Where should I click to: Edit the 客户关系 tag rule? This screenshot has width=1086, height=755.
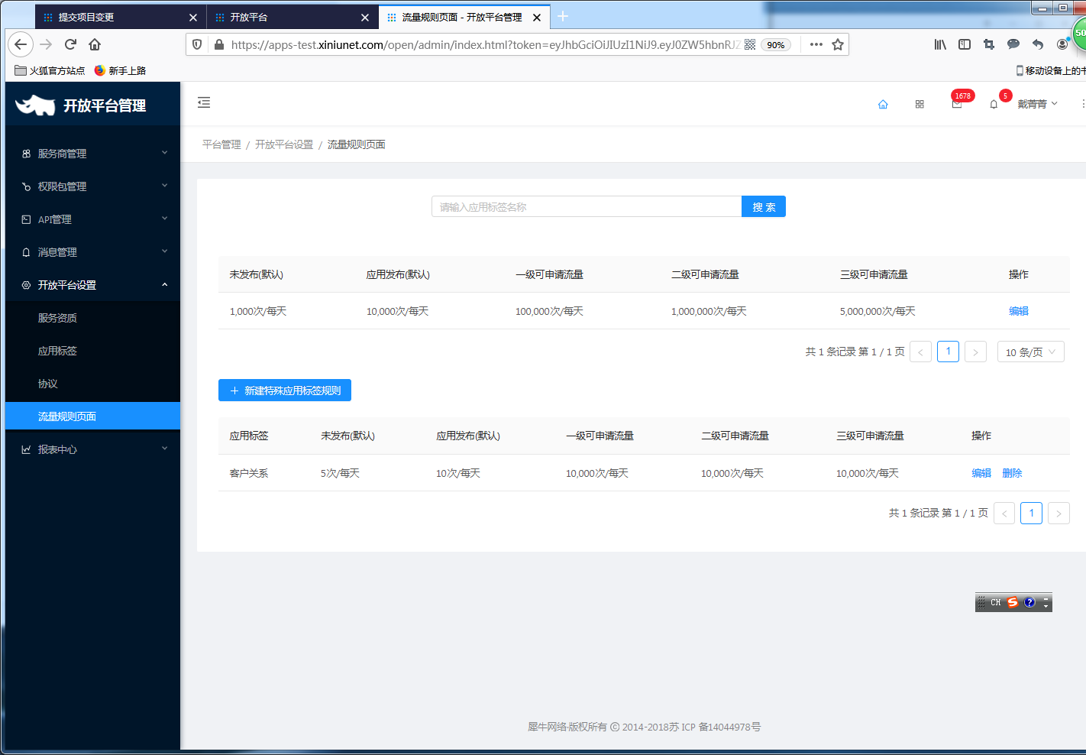click(981, 473)
